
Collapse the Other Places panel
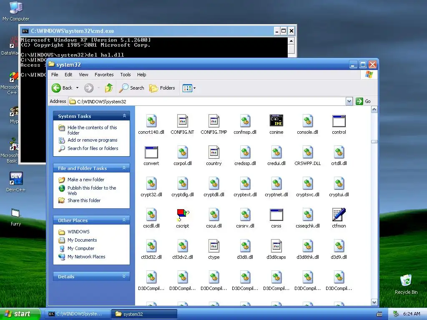124,220
